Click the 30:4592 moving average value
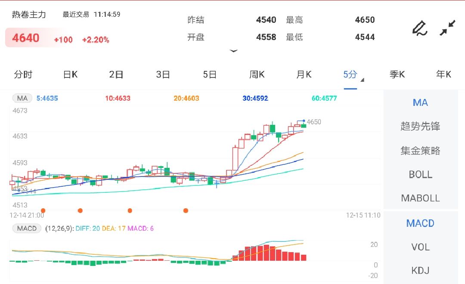This screenshot has width=465, height=284. pos(255,98)
